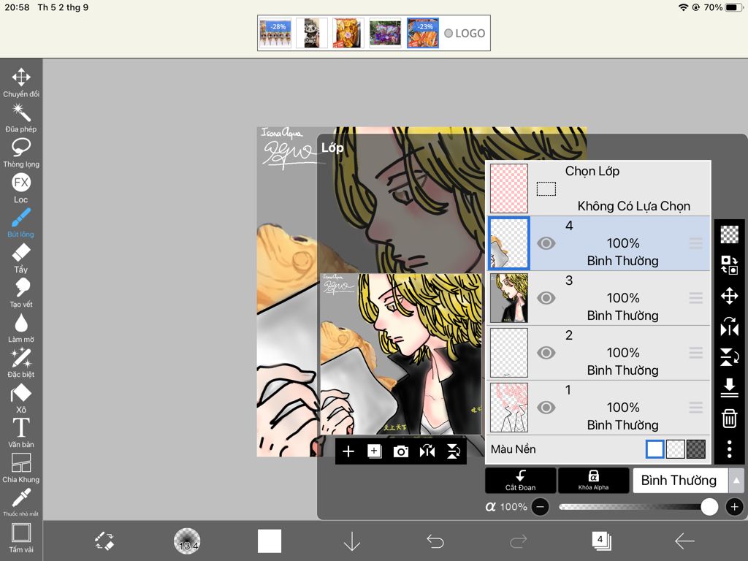The width and height of the screenshot is (748, 561).
Task: Toggle visibility of layer 2
Action: pos(546,353)
